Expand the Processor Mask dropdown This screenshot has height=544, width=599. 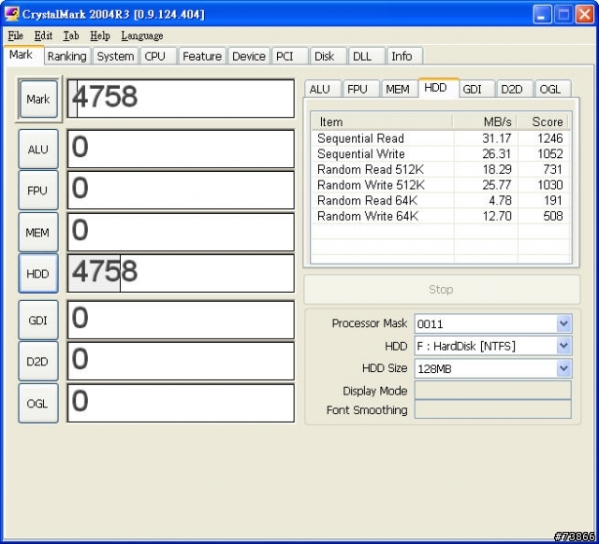point(563,324)
